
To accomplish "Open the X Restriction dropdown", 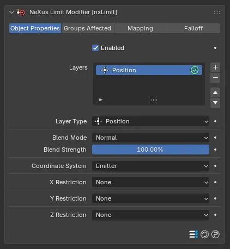I will click(150, 182).
